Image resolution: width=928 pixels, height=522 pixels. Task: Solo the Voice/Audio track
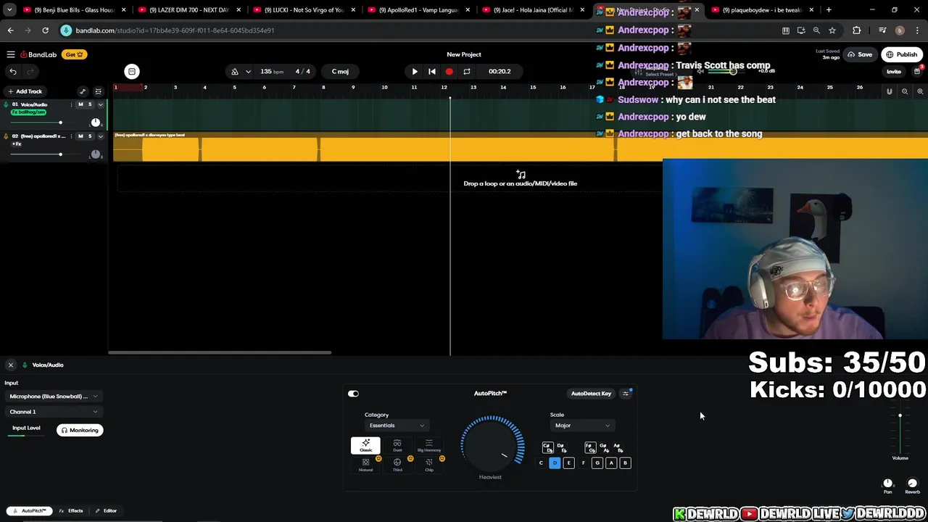(90, 104)
